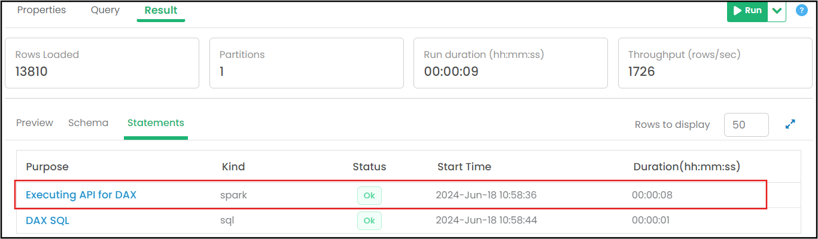This screenshot has width=818, height=239.
Task: Click the blue help question mark icon
Action: tap(802, 10)
